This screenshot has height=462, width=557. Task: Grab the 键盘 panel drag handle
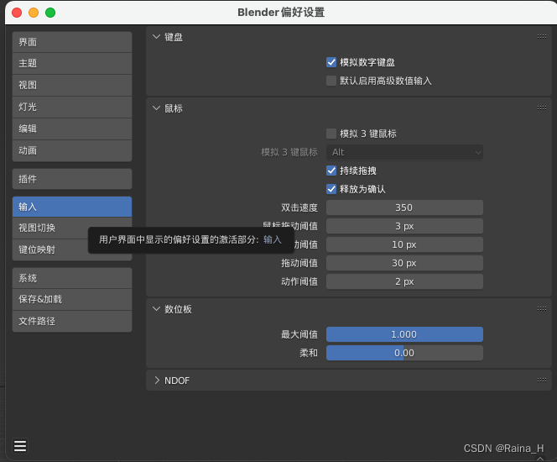tap(542, 37)
